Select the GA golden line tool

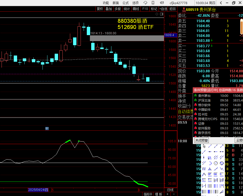[x=216, y=174]
